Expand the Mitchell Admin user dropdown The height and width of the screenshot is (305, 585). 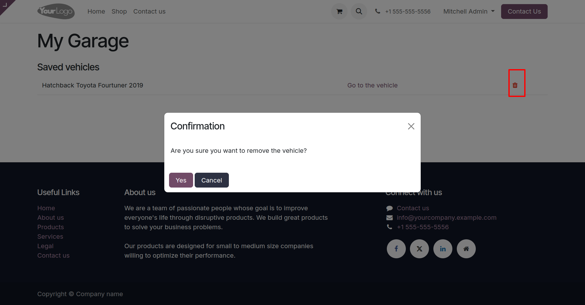469,11
